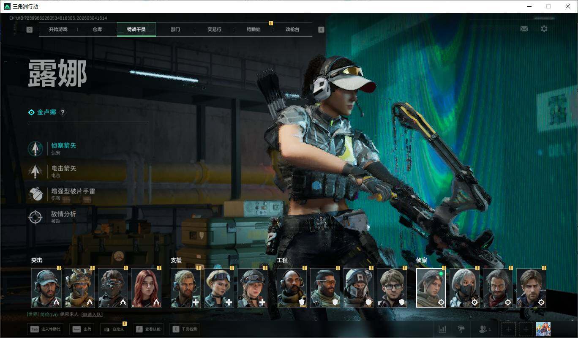The width and height of the screenshot is (578, 338).
Task: Select the red-haired assault operator
Action: (x=147, y=288)
